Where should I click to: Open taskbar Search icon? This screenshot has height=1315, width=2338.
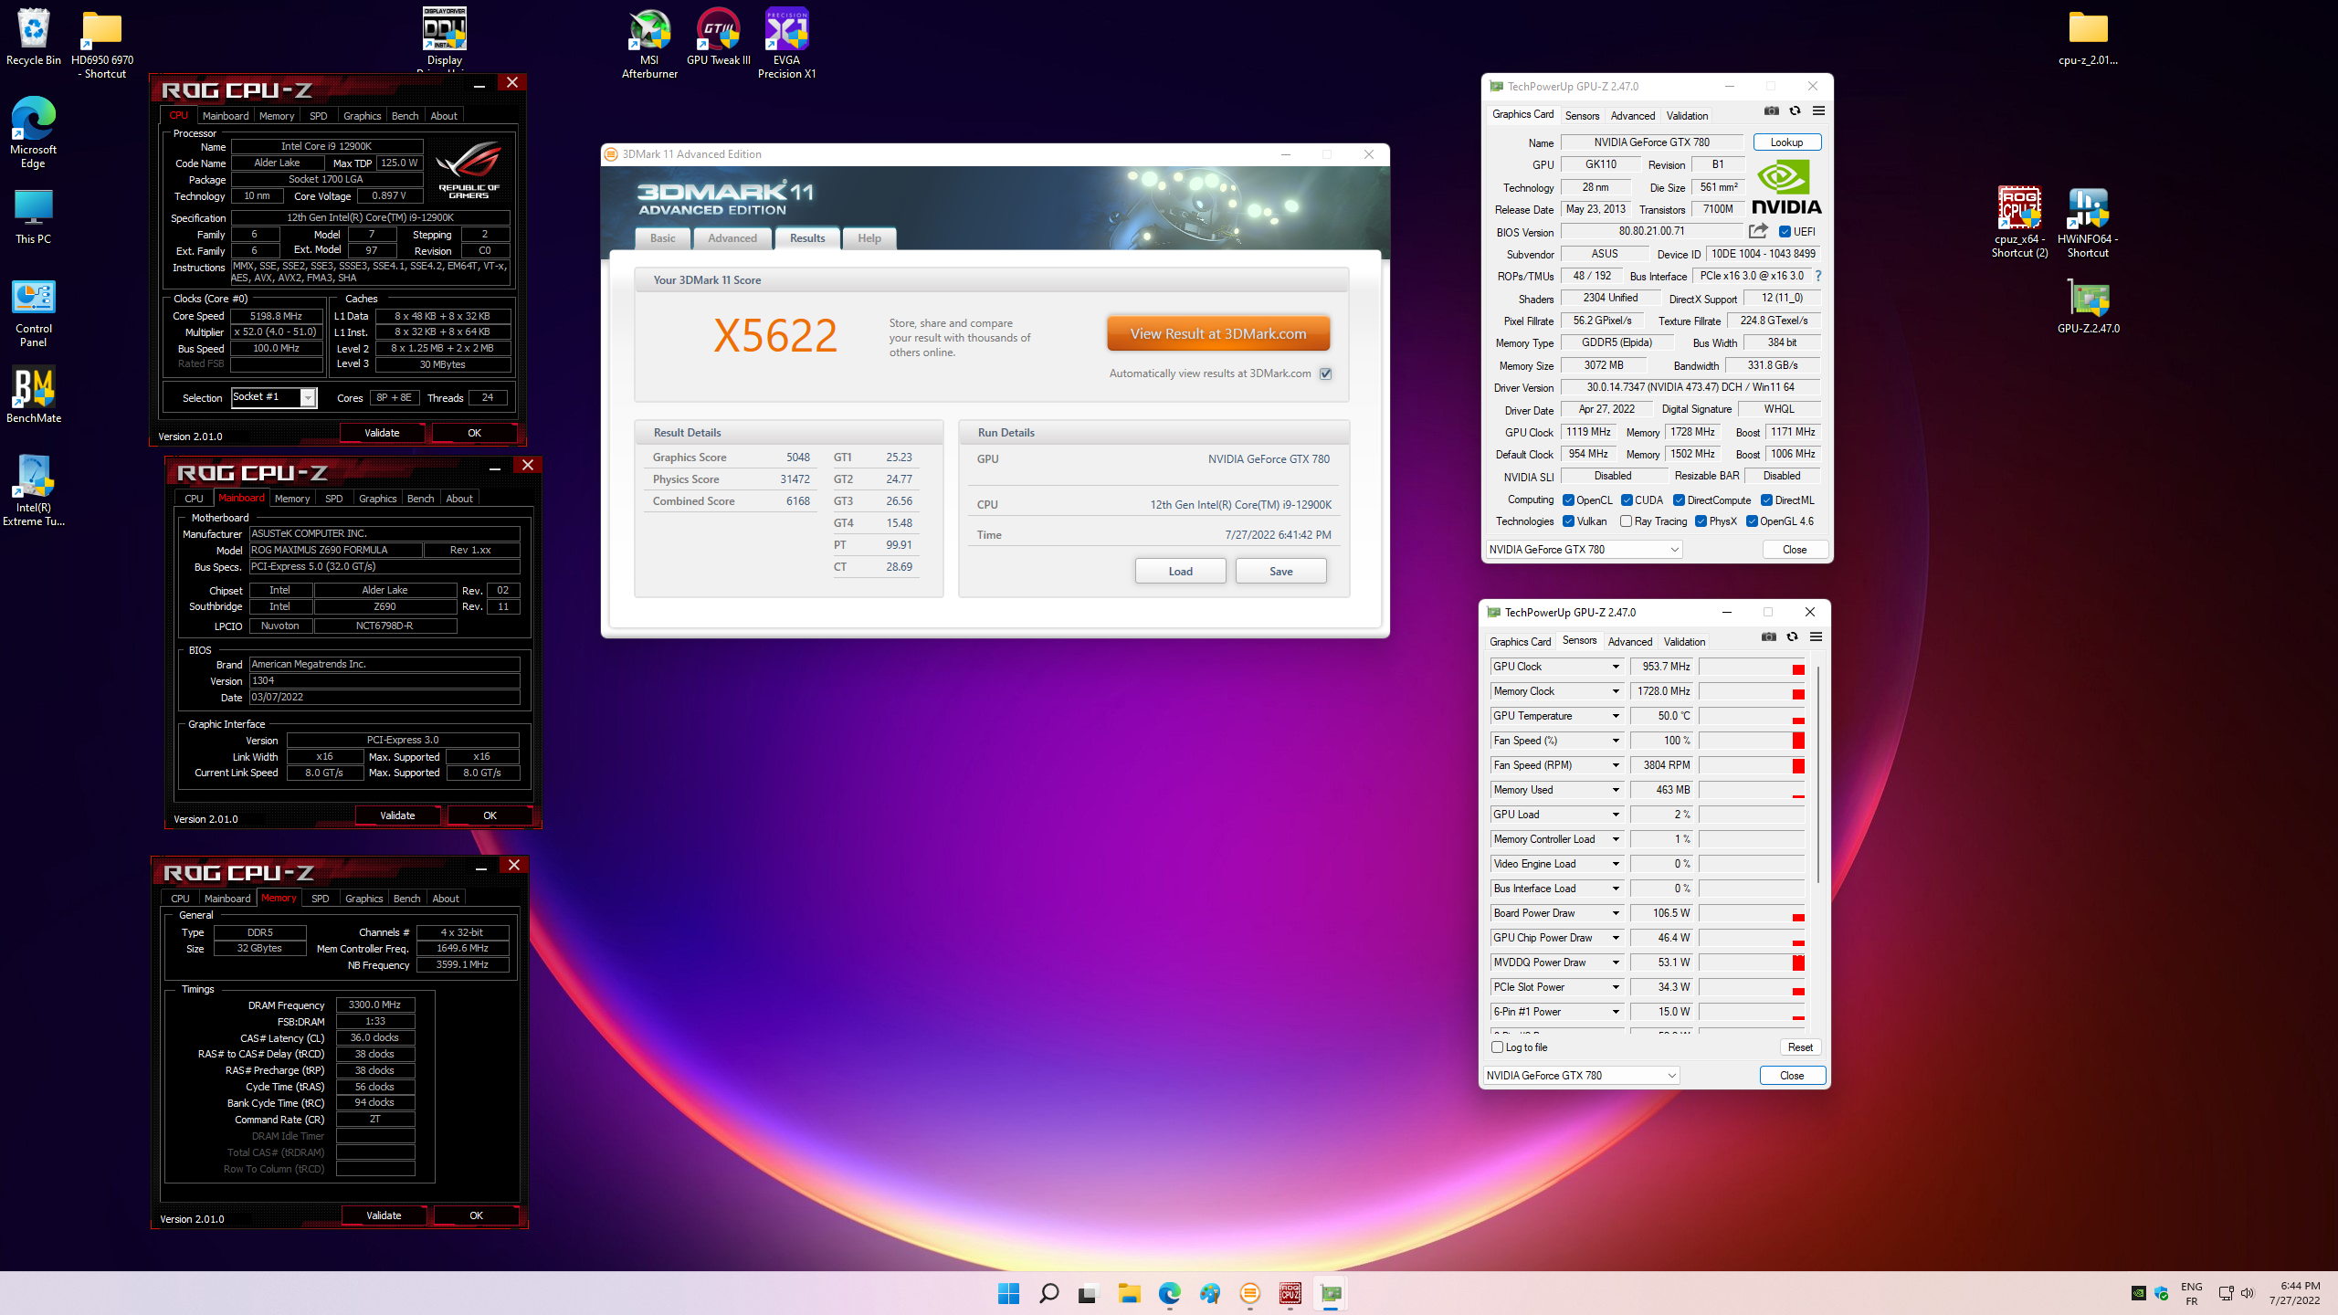click(x=1048, y=1293)
